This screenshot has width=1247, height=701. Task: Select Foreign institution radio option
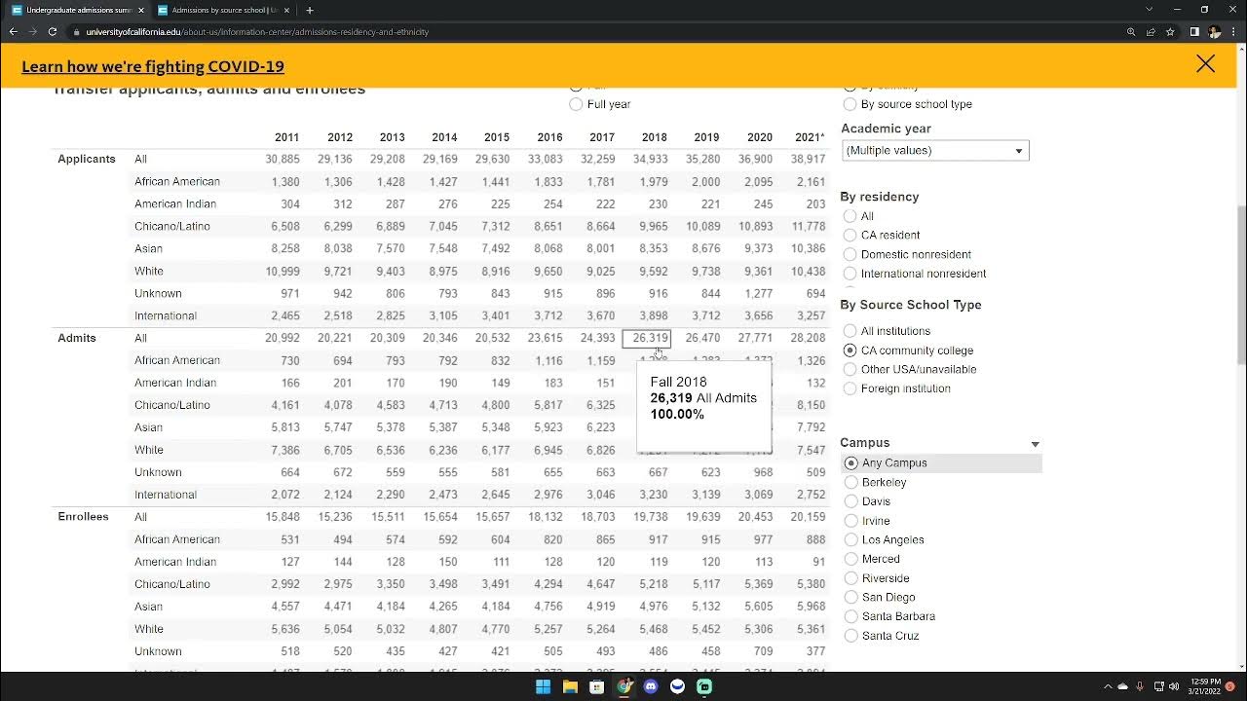click(850, 388)
